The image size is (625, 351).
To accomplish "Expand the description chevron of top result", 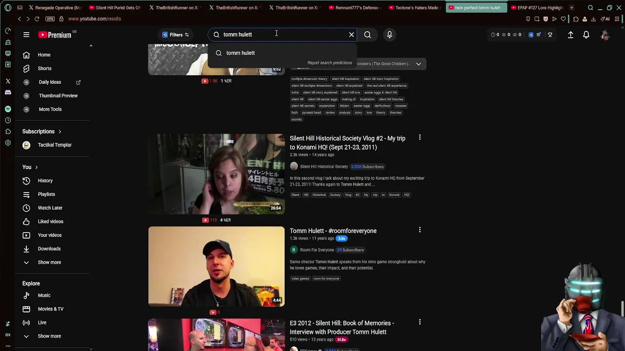I will coord(418,64).
